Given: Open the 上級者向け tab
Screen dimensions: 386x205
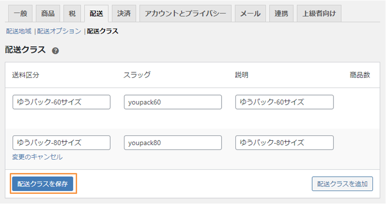Looking at the screenshot, I should 319,13.
